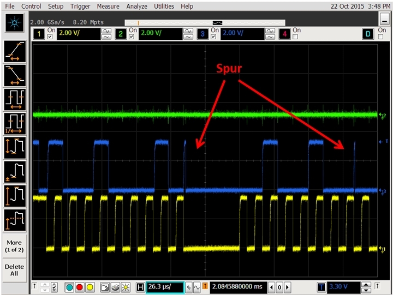Select the V max measurement icon

pos(15,196)
